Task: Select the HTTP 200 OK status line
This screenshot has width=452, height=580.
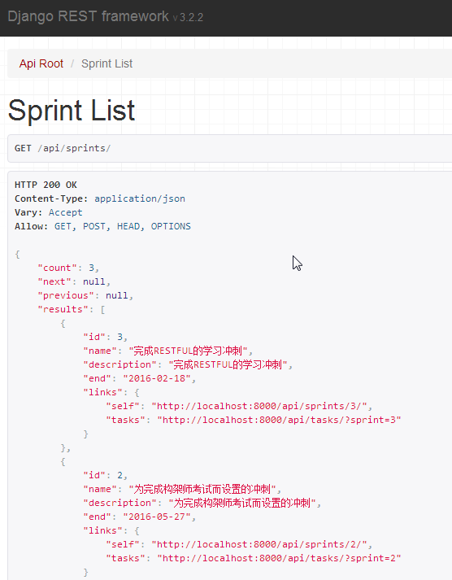Action: click(x=46, y=185)
